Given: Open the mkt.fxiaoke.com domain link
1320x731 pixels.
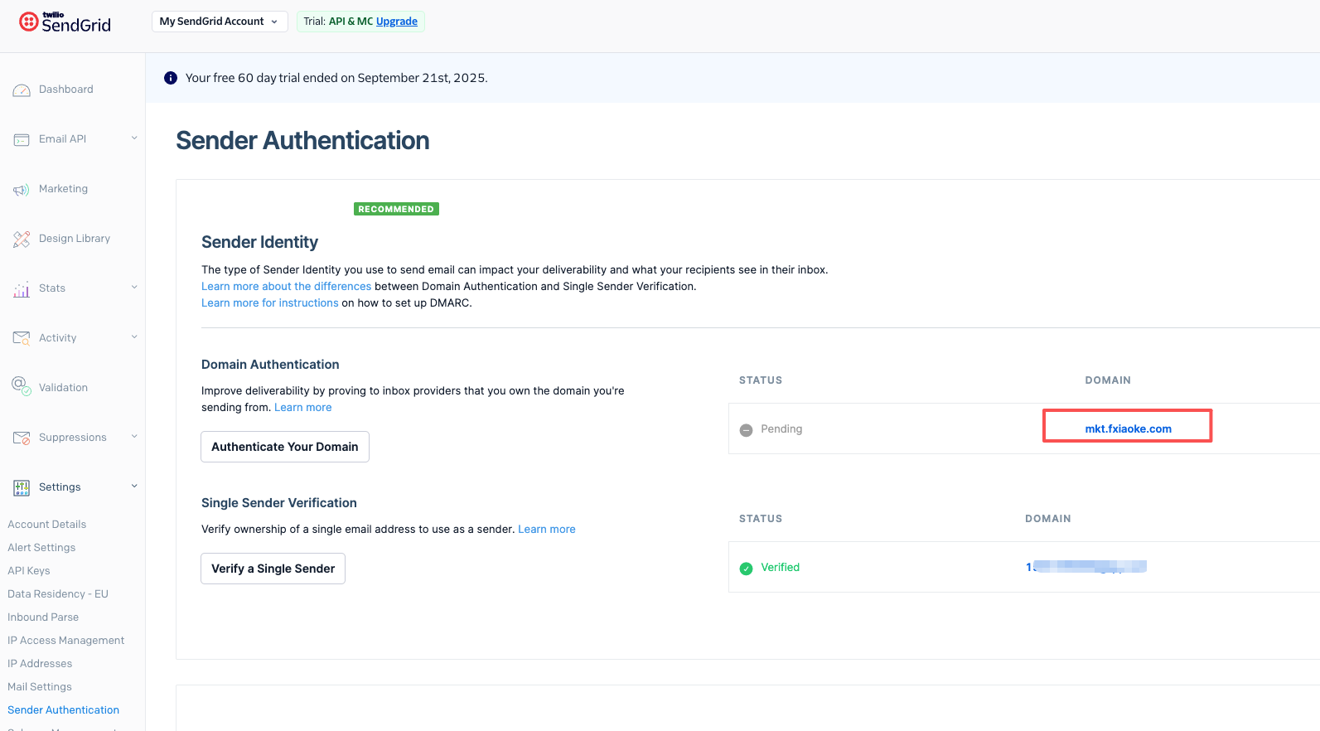Looking at the screenshot, I should (1128, 428).
